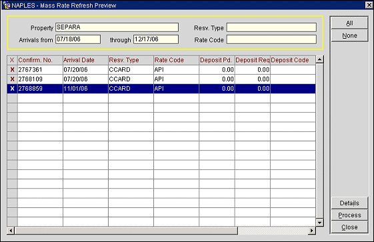Click the horizontal scrollbar right arrow
The width and height of the screenshot is (374, 242).
312,231
